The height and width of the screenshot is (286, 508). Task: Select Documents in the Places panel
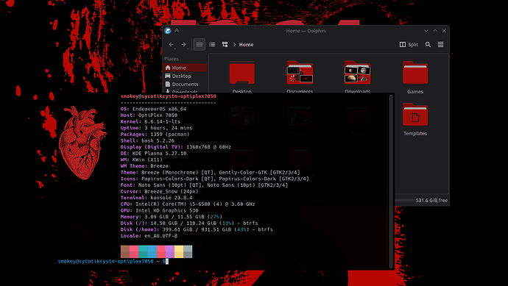pyautogui.click(x=186, y=84)
